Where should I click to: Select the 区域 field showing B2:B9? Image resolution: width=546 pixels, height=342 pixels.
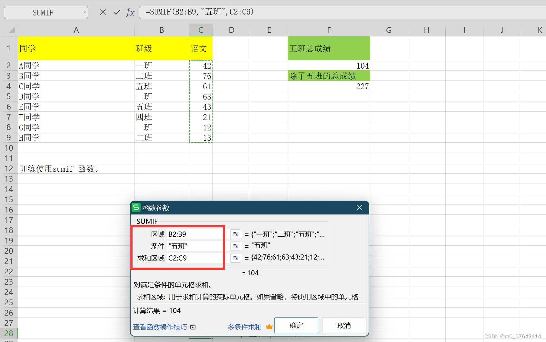tap(194, 234)
